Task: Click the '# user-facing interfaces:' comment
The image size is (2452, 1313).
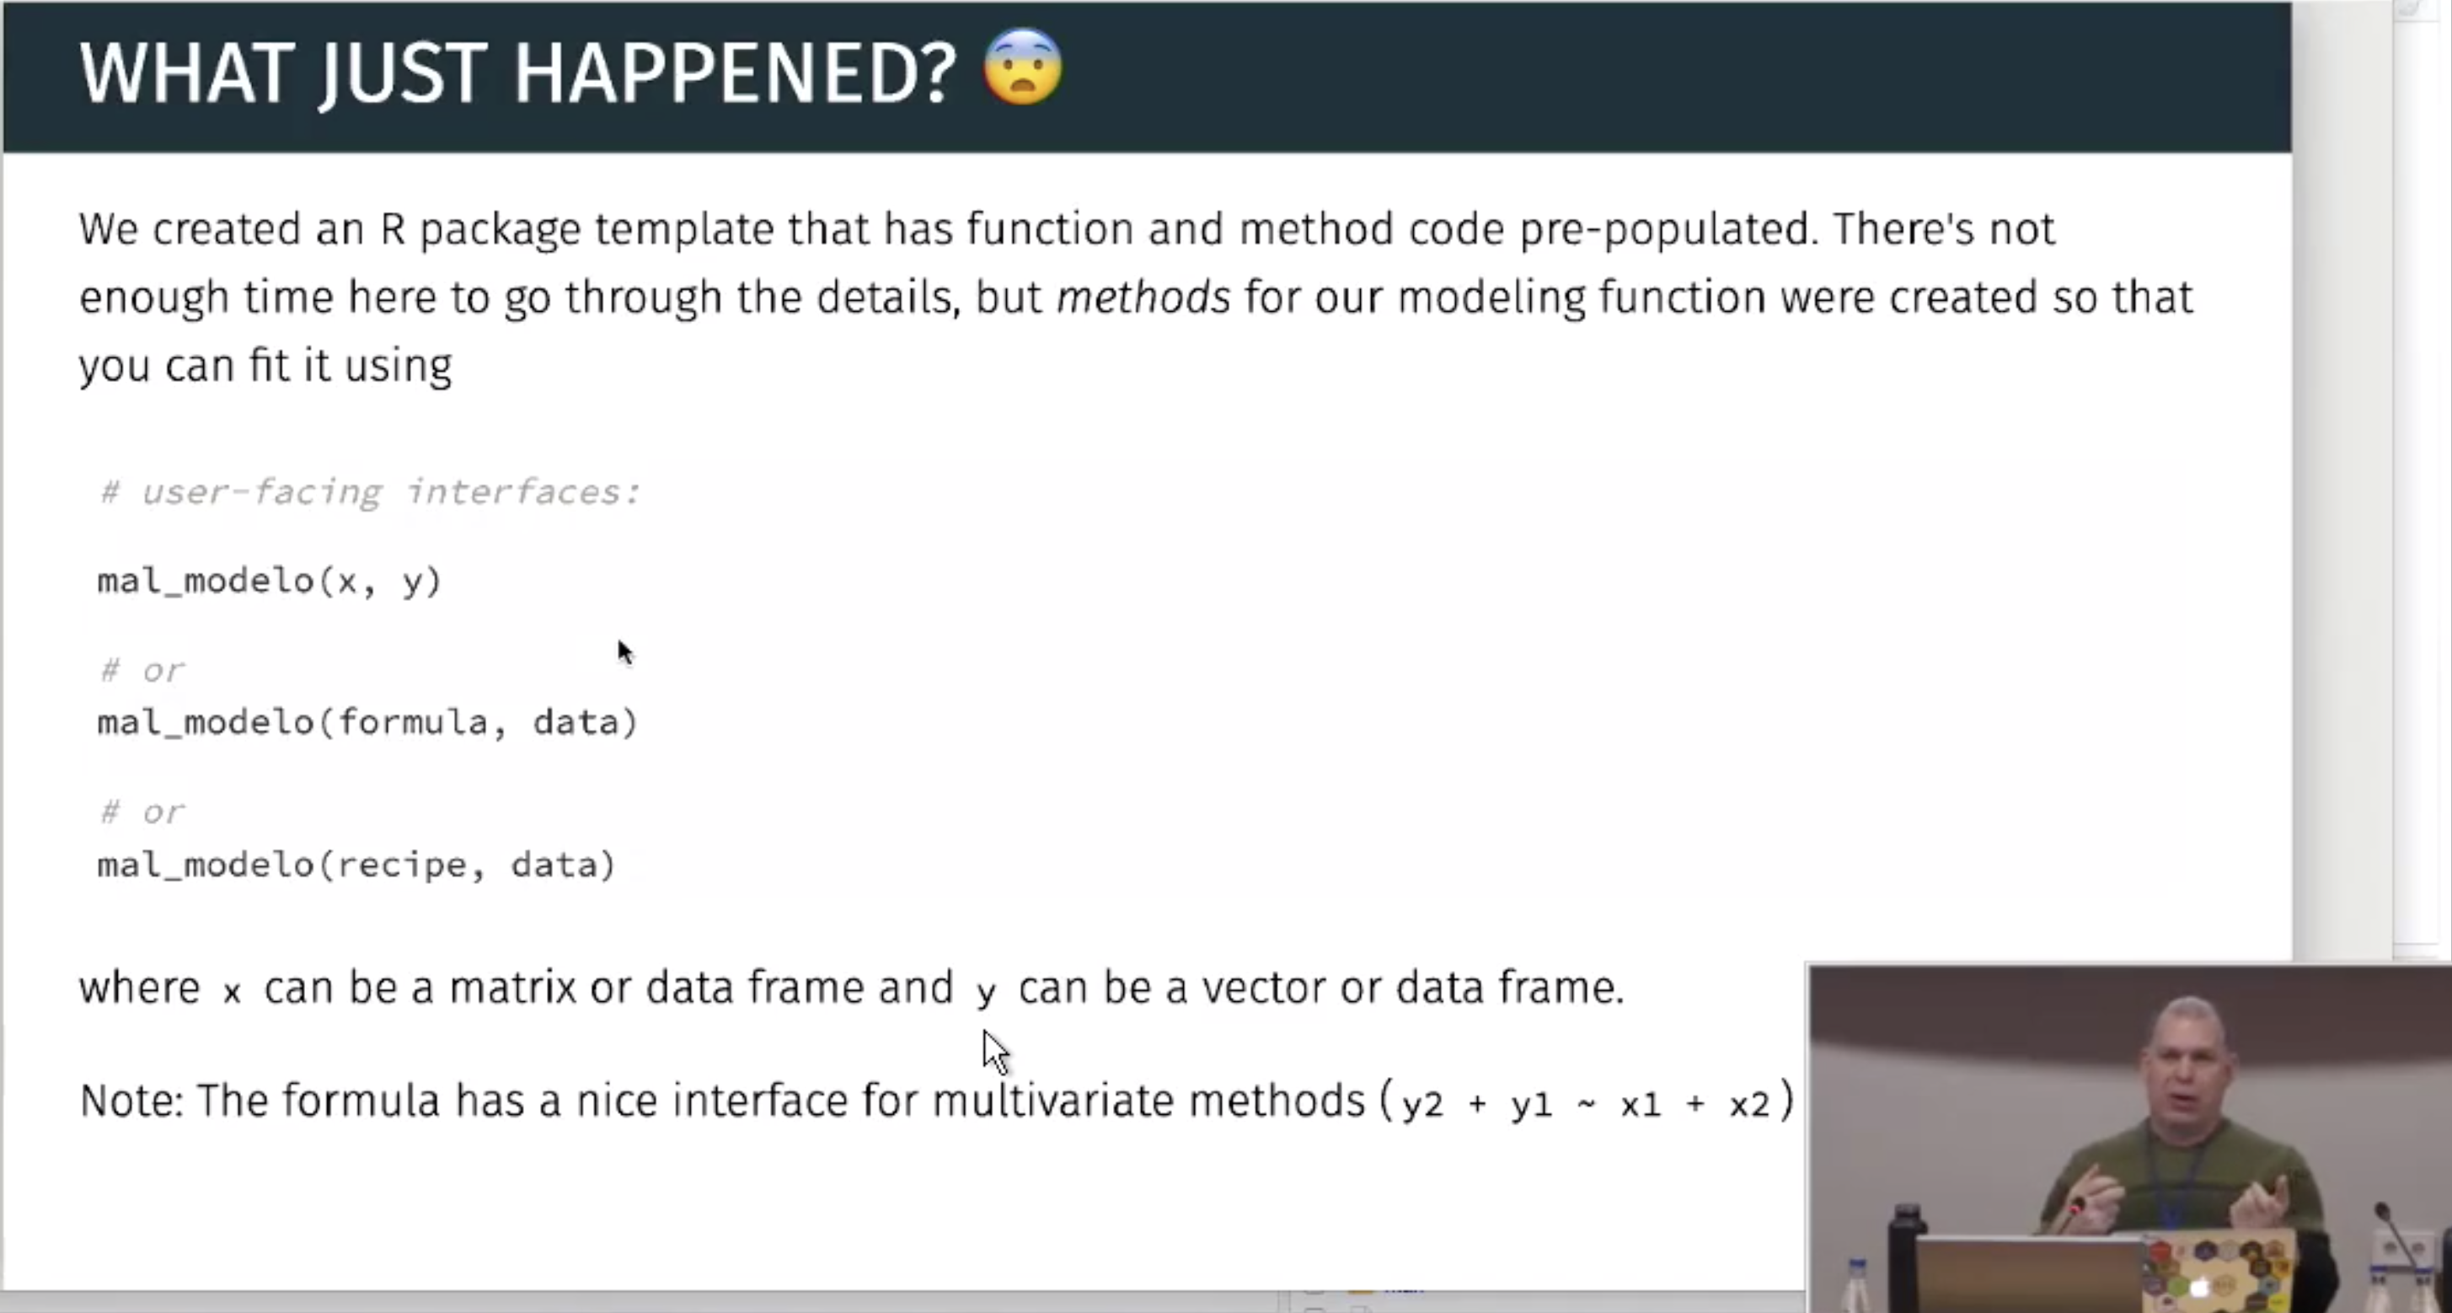Action: pos(370,492)
